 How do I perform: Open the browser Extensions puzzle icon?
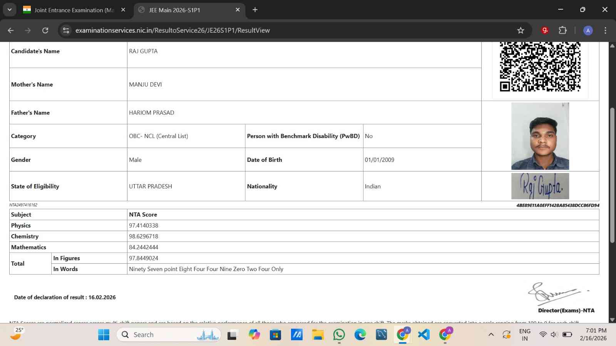562,30
